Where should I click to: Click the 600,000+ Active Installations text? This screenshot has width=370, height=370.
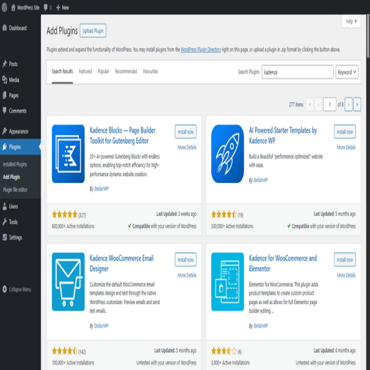click(73, 226)
